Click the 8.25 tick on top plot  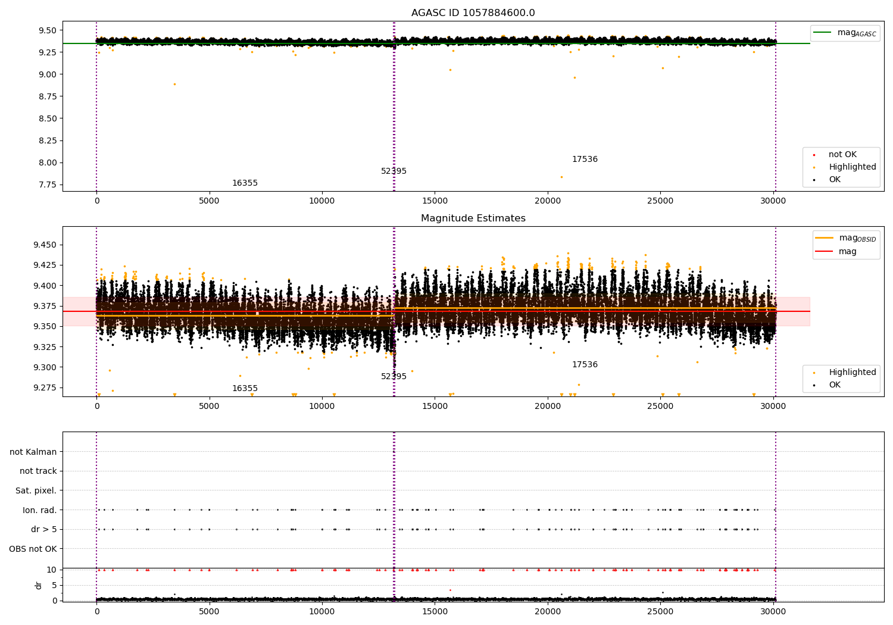tap(47, 140)
